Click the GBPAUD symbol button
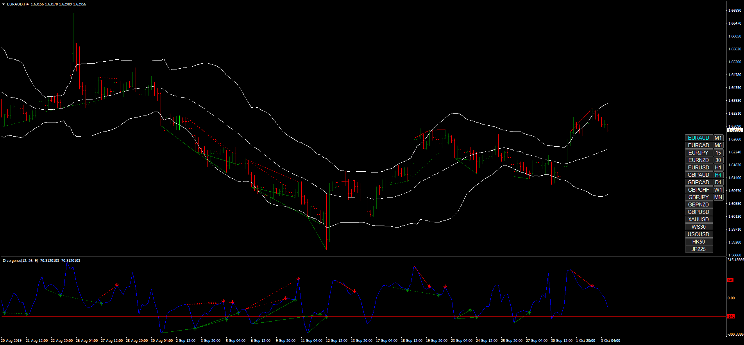Image resolution: width=744 pixels, height=345 pixels. pyautogui.click(x=699, y=175)
